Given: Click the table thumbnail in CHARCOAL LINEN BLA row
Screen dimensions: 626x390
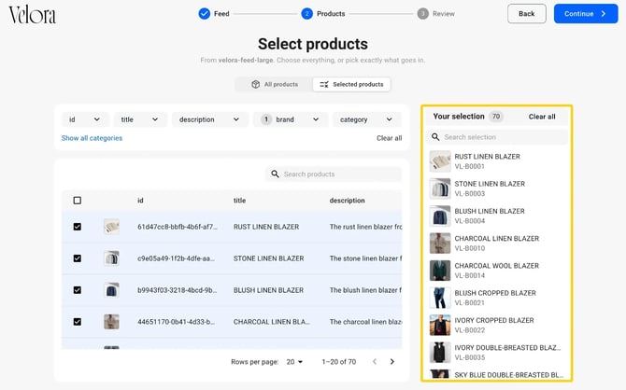Looking at the screenshot, I should point(111,321).
